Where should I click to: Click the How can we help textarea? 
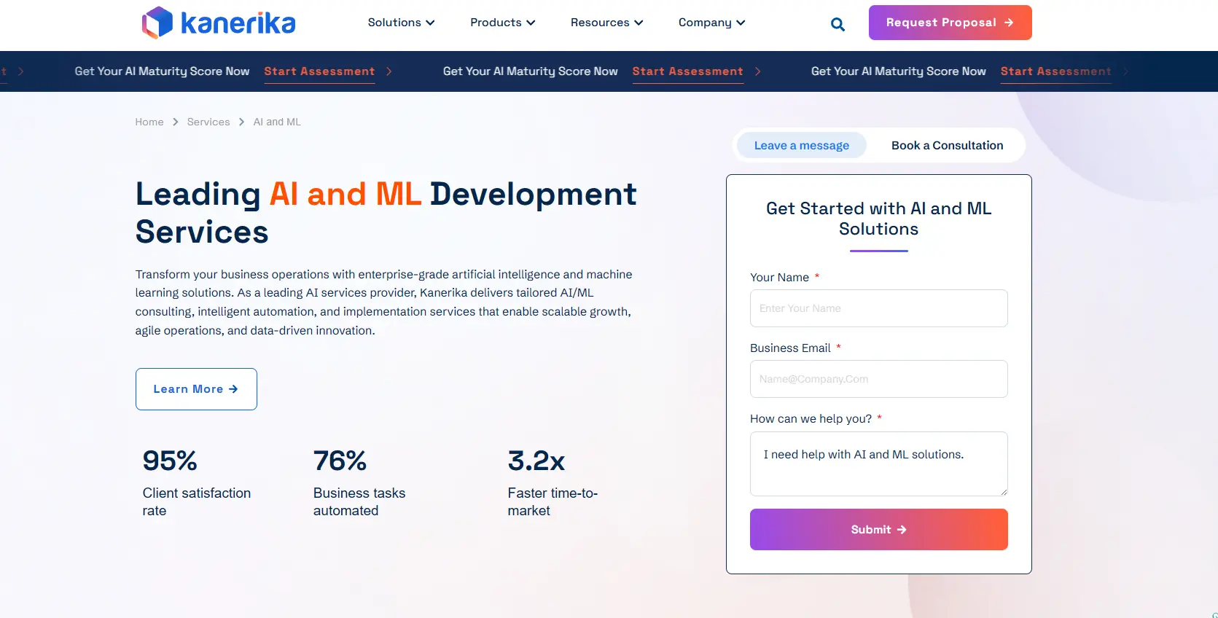(879, 463)
